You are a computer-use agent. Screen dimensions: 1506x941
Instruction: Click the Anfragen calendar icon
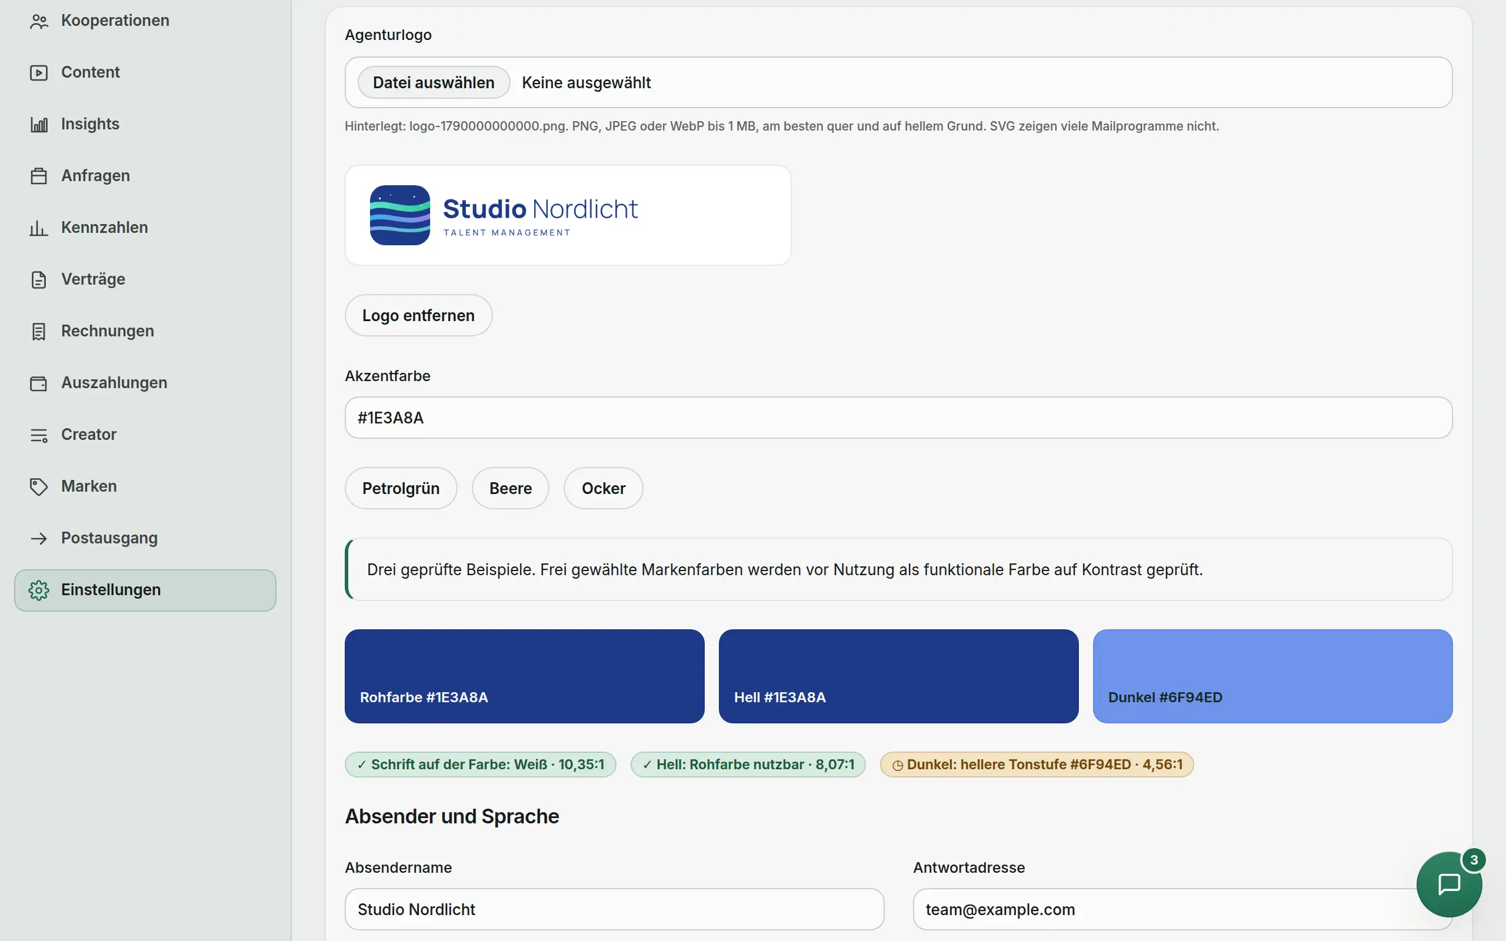tap(39, 176)
